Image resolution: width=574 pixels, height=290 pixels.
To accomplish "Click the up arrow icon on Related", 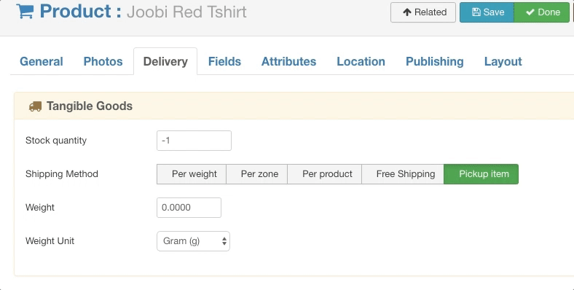I will [x=407, y=12].
